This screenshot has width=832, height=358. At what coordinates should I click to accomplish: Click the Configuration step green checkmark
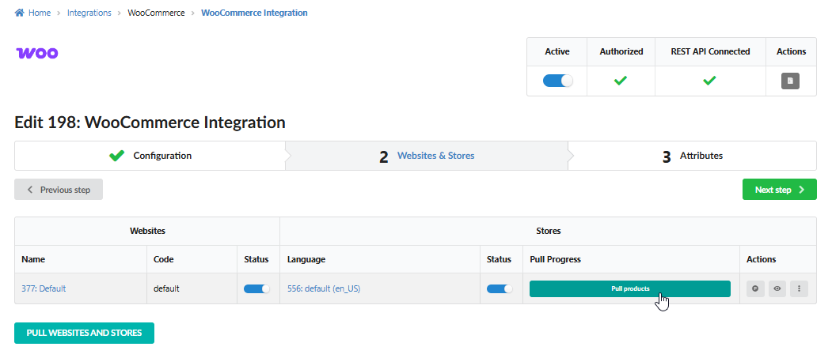[117, 156]
